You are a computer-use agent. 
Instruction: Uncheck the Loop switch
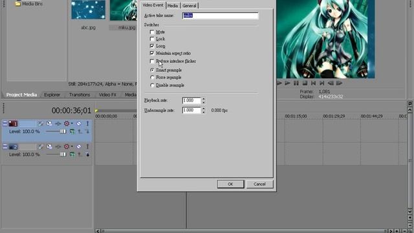[x=152, y=46]
